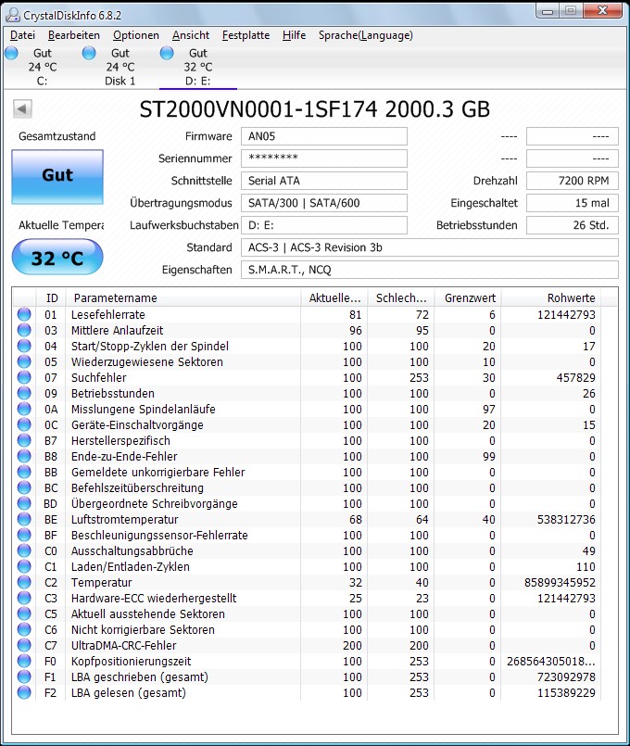Click the Parametername column header

click(x=183, y=297)
